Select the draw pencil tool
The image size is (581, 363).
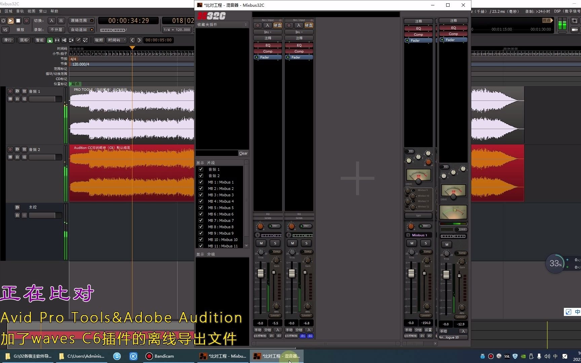pyautogui.click(x=78, y=40)
